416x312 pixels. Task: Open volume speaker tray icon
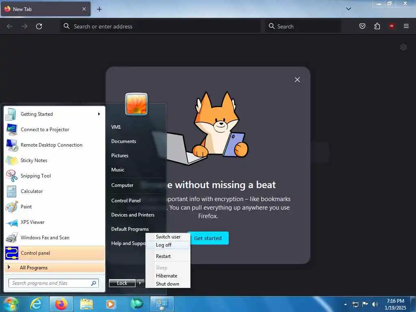click(x=375, y=304)
